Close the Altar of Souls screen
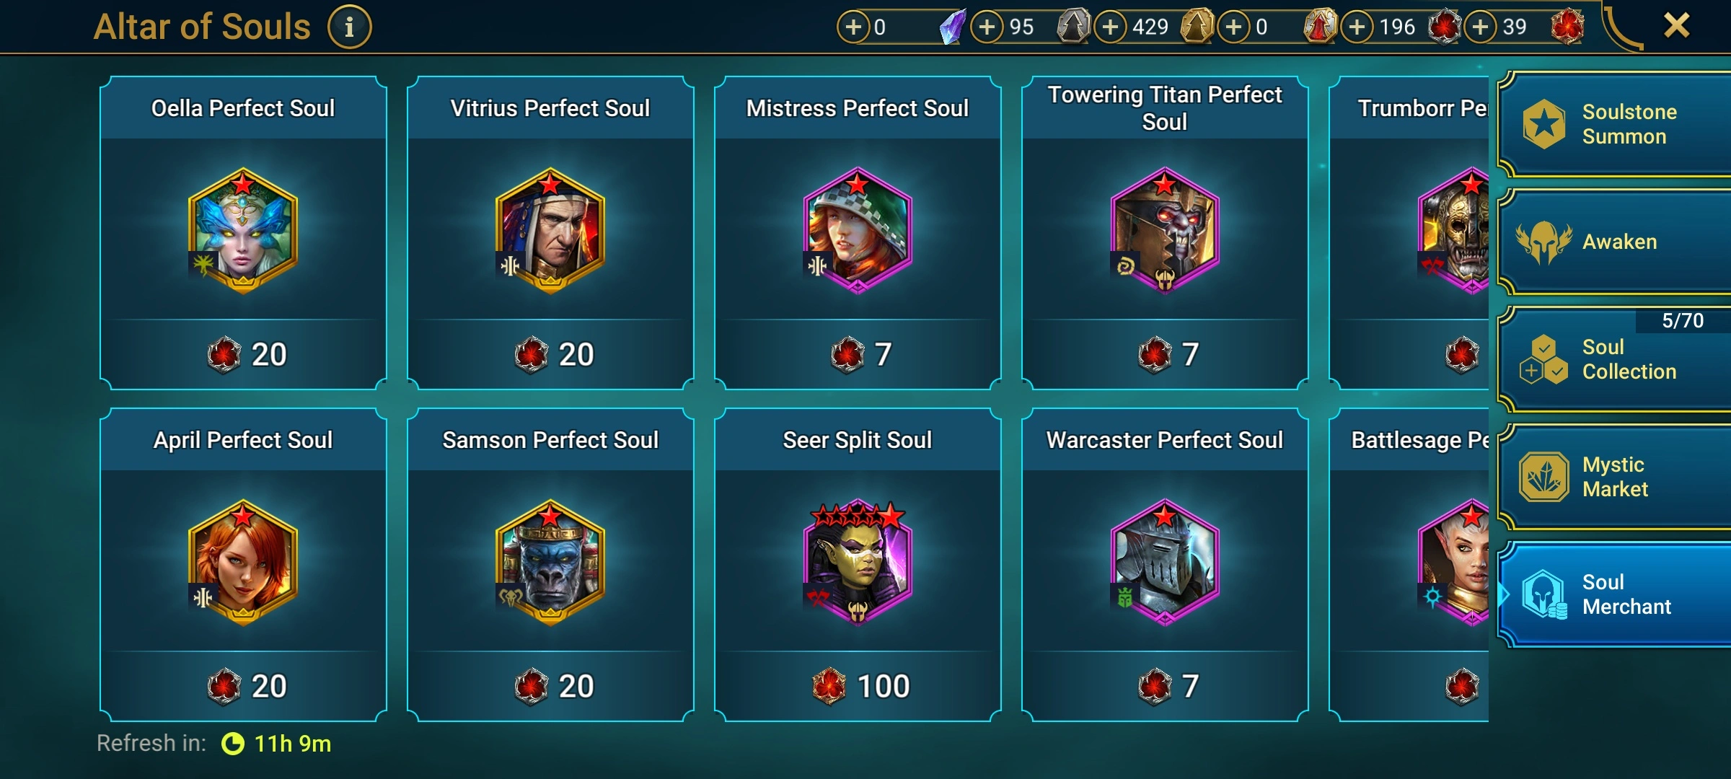This screenshot has width=1731, height=779. coord(1677,26)
